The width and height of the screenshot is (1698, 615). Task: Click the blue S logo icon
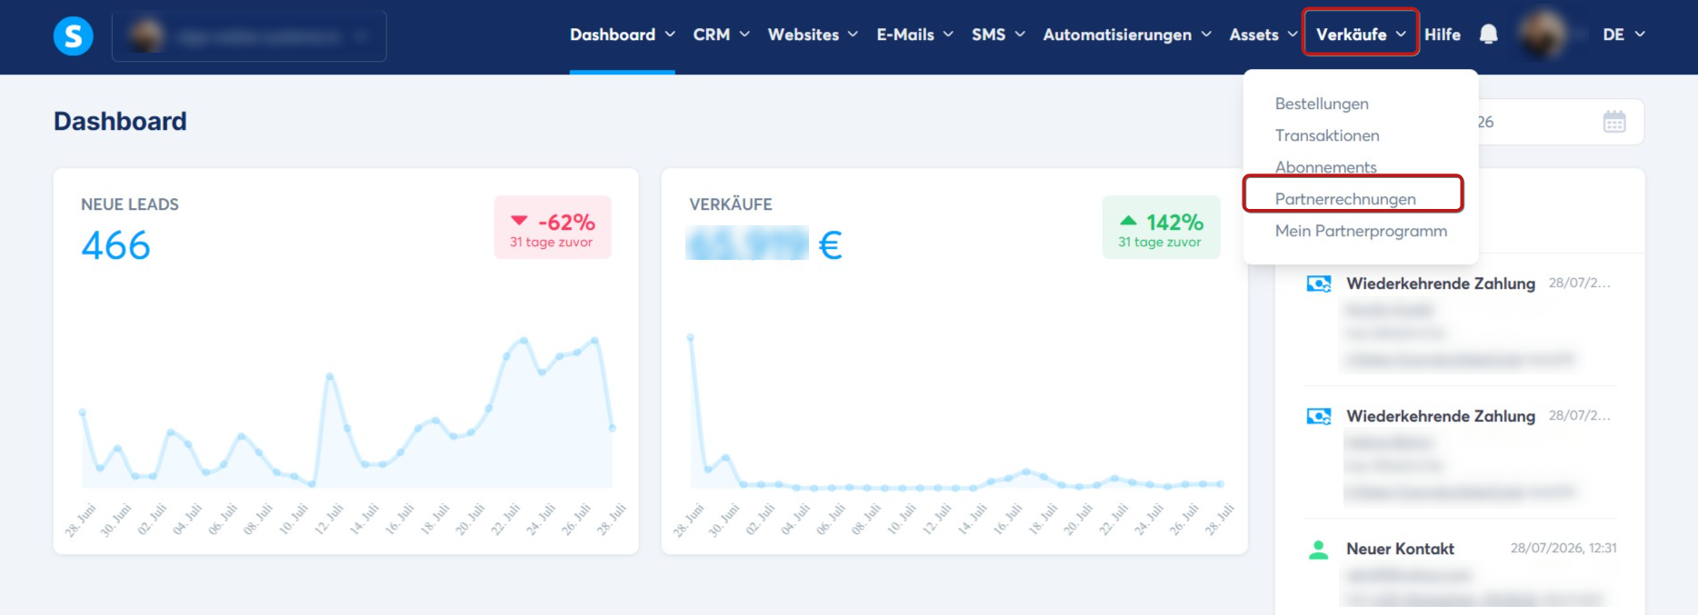tap(74, 36)
